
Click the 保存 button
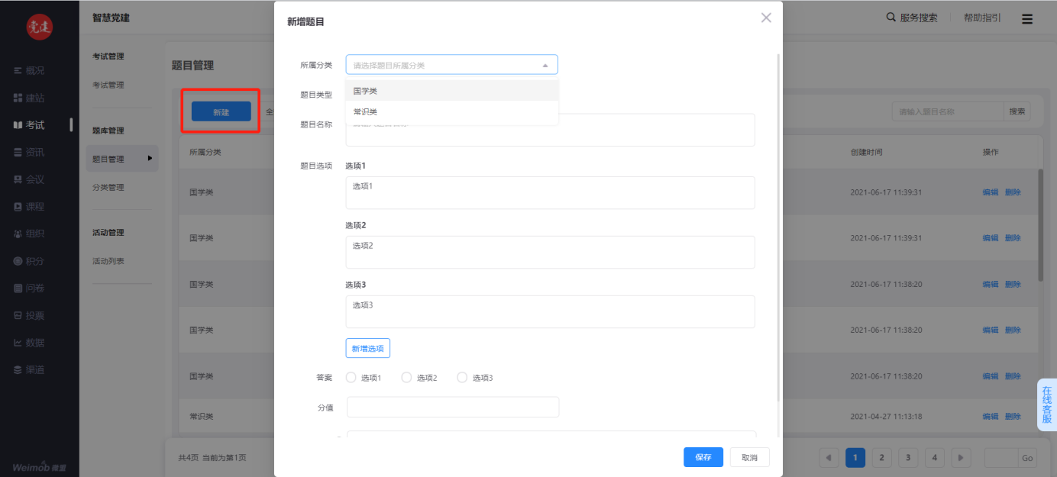pos(703,457)
